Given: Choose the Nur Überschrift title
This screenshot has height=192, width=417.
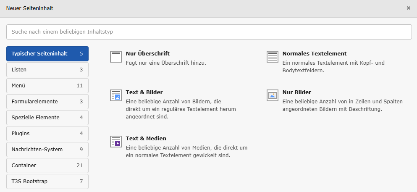Looking at the screenshot, I should point(147,54).
